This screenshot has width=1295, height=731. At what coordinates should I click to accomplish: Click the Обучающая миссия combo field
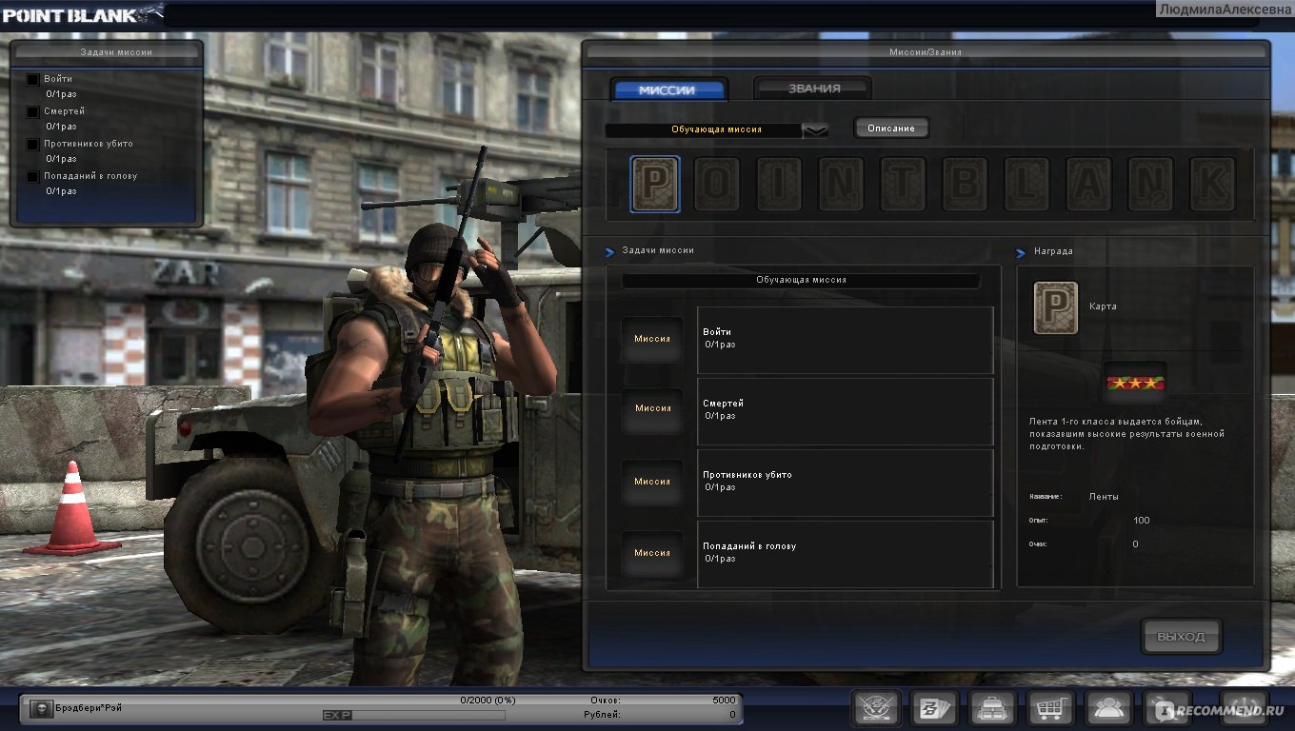pos(717,130)
